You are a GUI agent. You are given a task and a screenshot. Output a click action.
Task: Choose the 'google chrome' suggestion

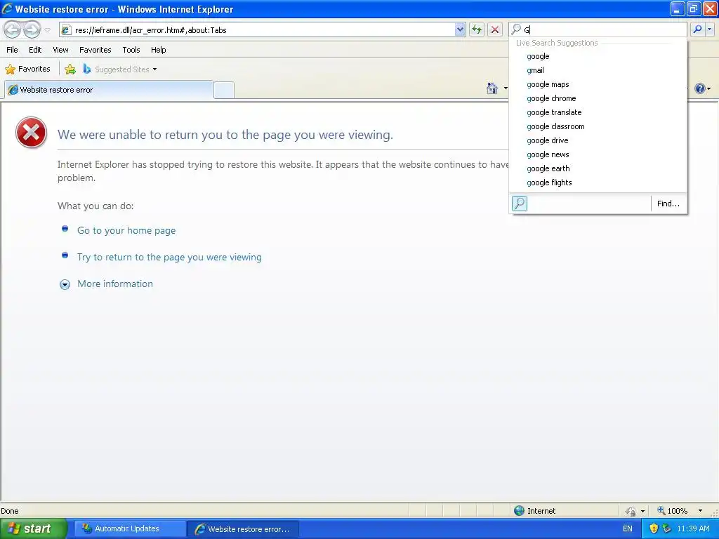pyautogui.click(x=598, y=98)
